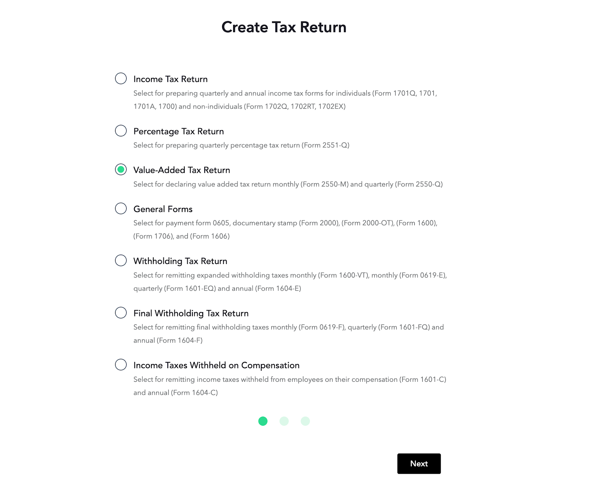Select Income Taxes Withheld on Compensation radio
591x490 pixels.
[121, 365]
